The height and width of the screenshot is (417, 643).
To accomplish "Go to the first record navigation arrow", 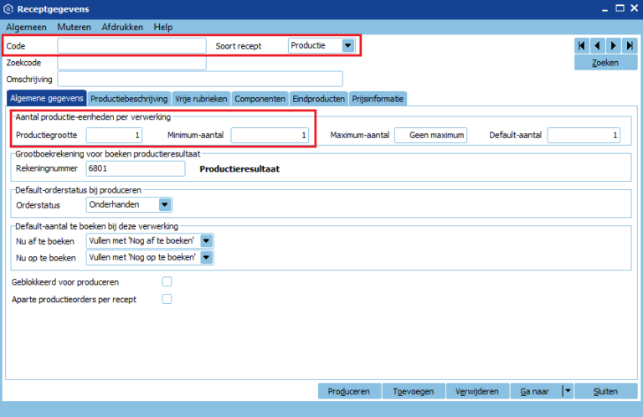I will 582,45.
